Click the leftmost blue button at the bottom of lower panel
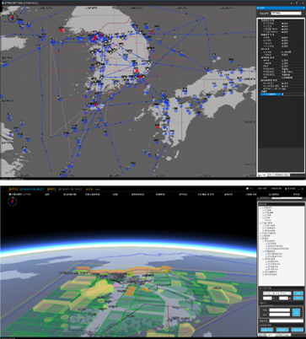 coord(266,330)
